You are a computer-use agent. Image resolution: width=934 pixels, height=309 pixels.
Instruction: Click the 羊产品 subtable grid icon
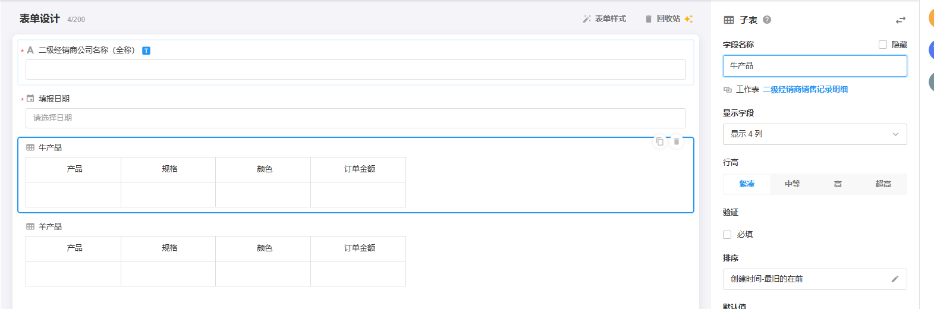[30, 226]
